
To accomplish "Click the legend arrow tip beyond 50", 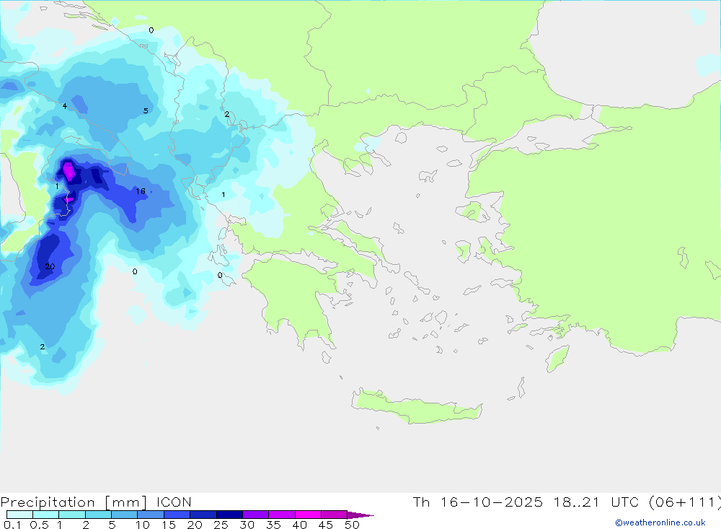I will click(360, 515).
